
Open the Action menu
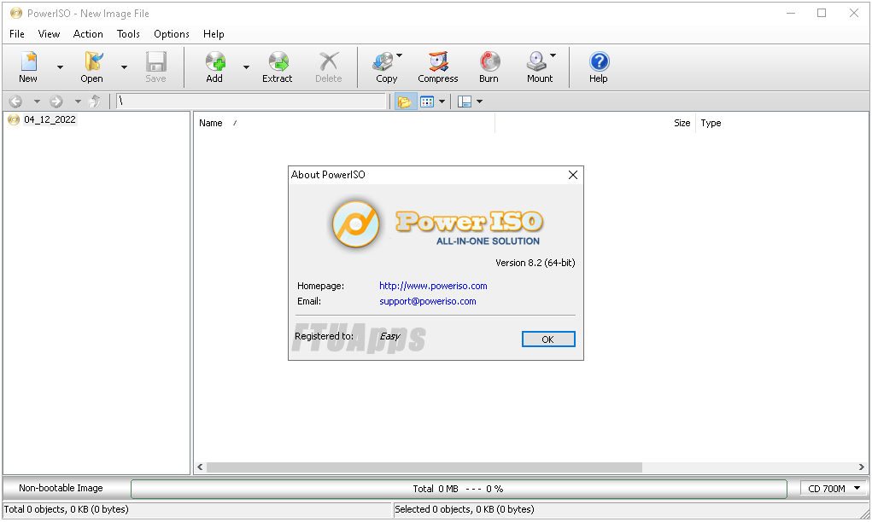[88, 34]
